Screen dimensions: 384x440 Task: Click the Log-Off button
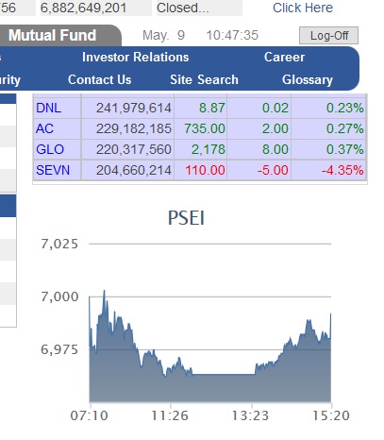point(328,36)
